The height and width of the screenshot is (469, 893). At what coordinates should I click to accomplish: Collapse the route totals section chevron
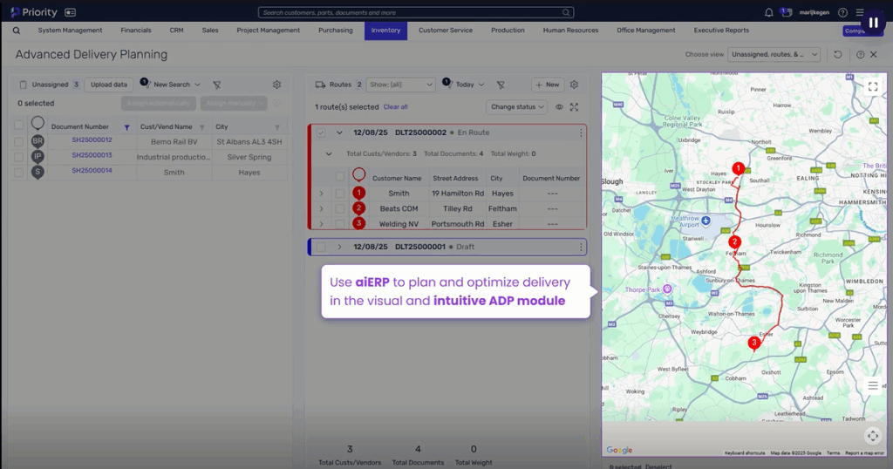(x=329, y=153)
